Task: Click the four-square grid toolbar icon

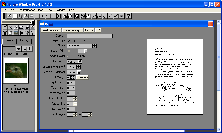Action: pyautogui.click(x=15, y=16)
